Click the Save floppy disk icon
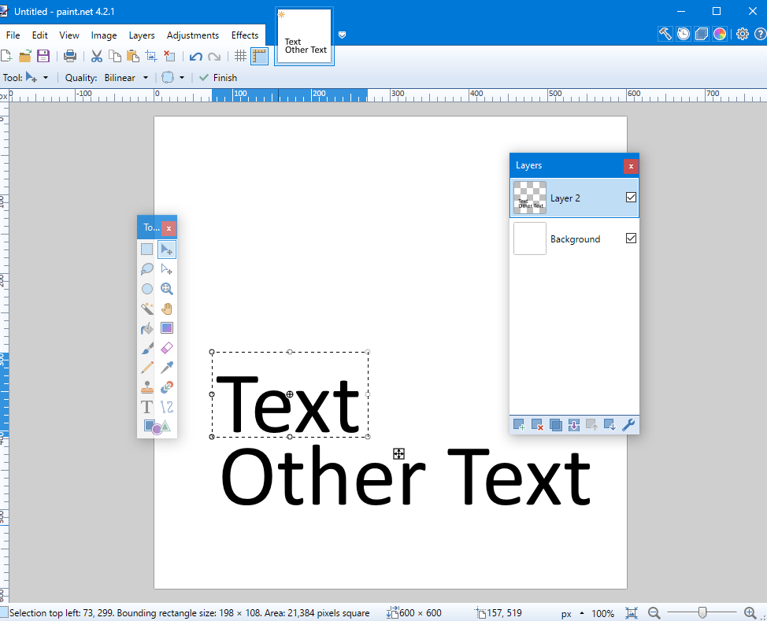Screen dimensions: 767x621 [x=43, y=56]
